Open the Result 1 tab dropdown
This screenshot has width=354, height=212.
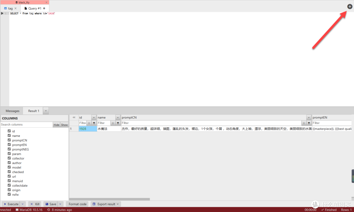point(46,111)
